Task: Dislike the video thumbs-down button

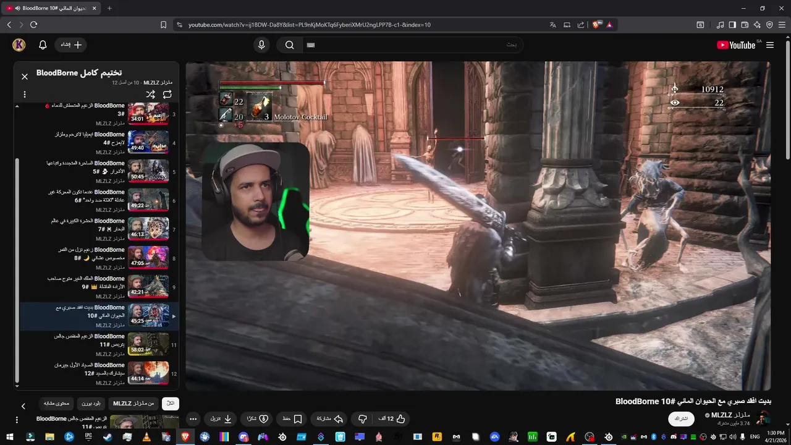Action: point(363,418)
